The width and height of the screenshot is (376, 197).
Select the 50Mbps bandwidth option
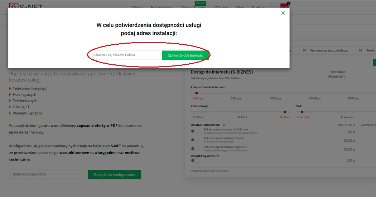(236, 98)
